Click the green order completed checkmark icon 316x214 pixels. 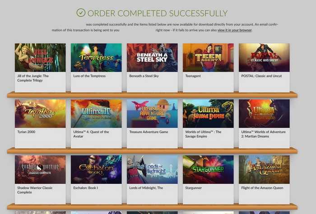[x=81, y=13]
